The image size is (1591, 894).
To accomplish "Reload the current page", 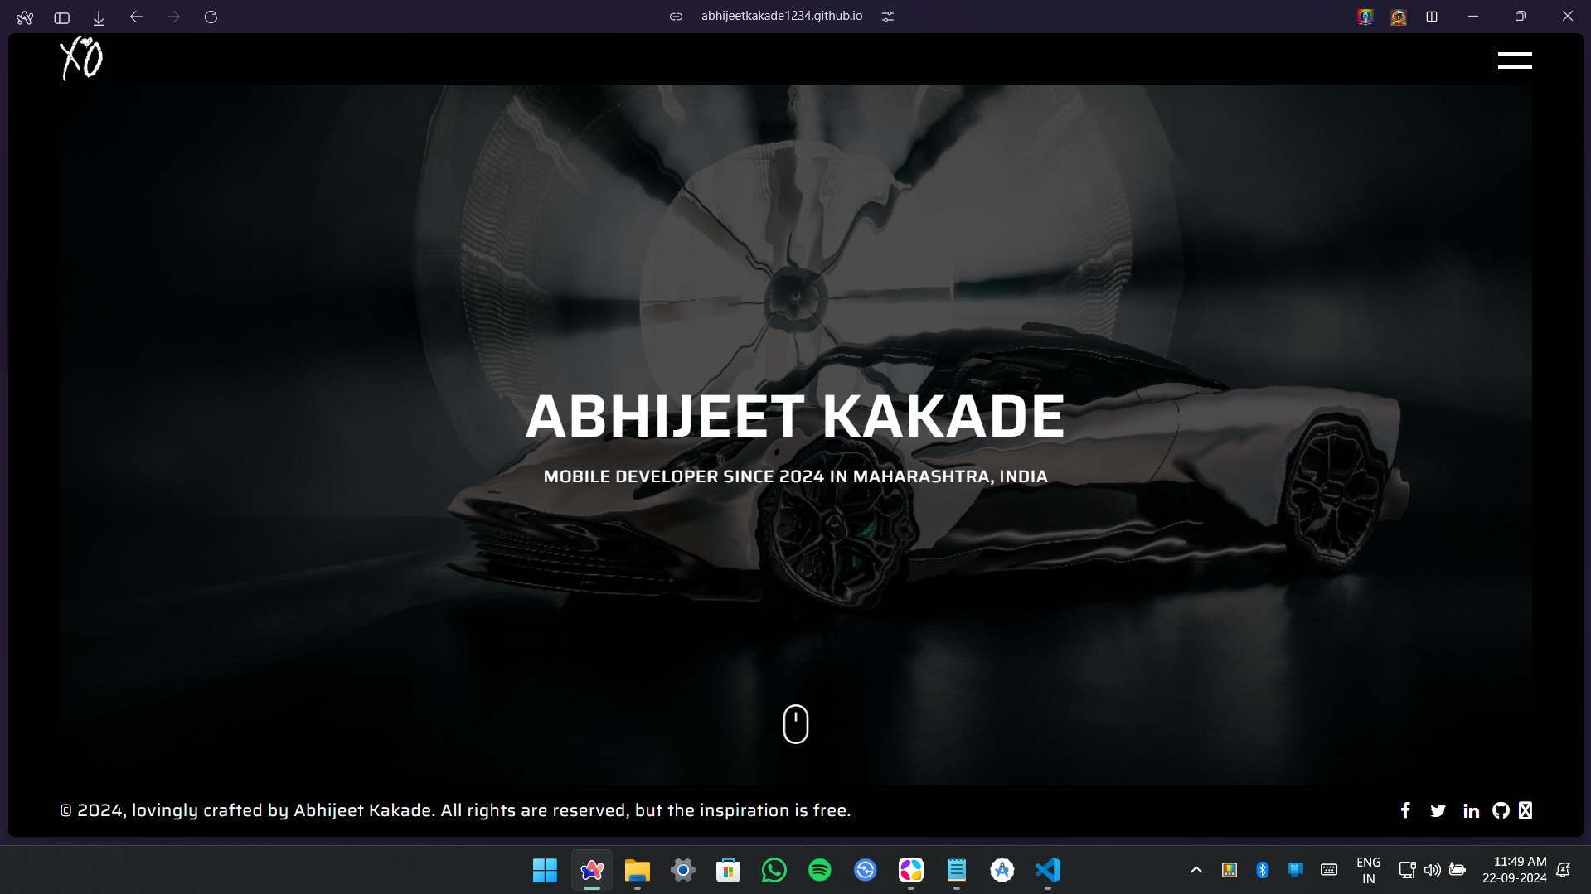I will click(211, 17).
